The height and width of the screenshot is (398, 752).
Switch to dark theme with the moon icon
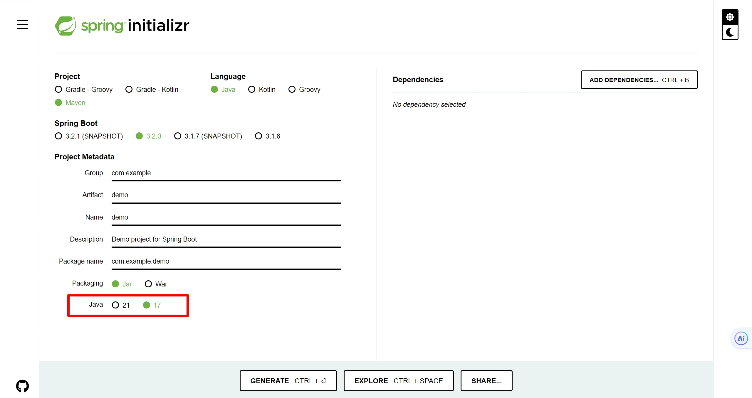730,32
